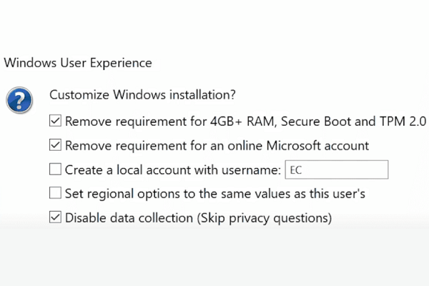Screen dimensions: 429x286
Task: Uncheck the online Microsoft account requirement checkbox
Action: point(55,146)
